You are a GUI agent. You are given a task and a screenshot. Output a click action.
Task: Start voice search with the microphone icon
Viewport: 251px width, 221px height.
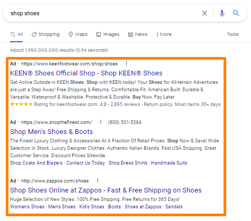[222, 13]
